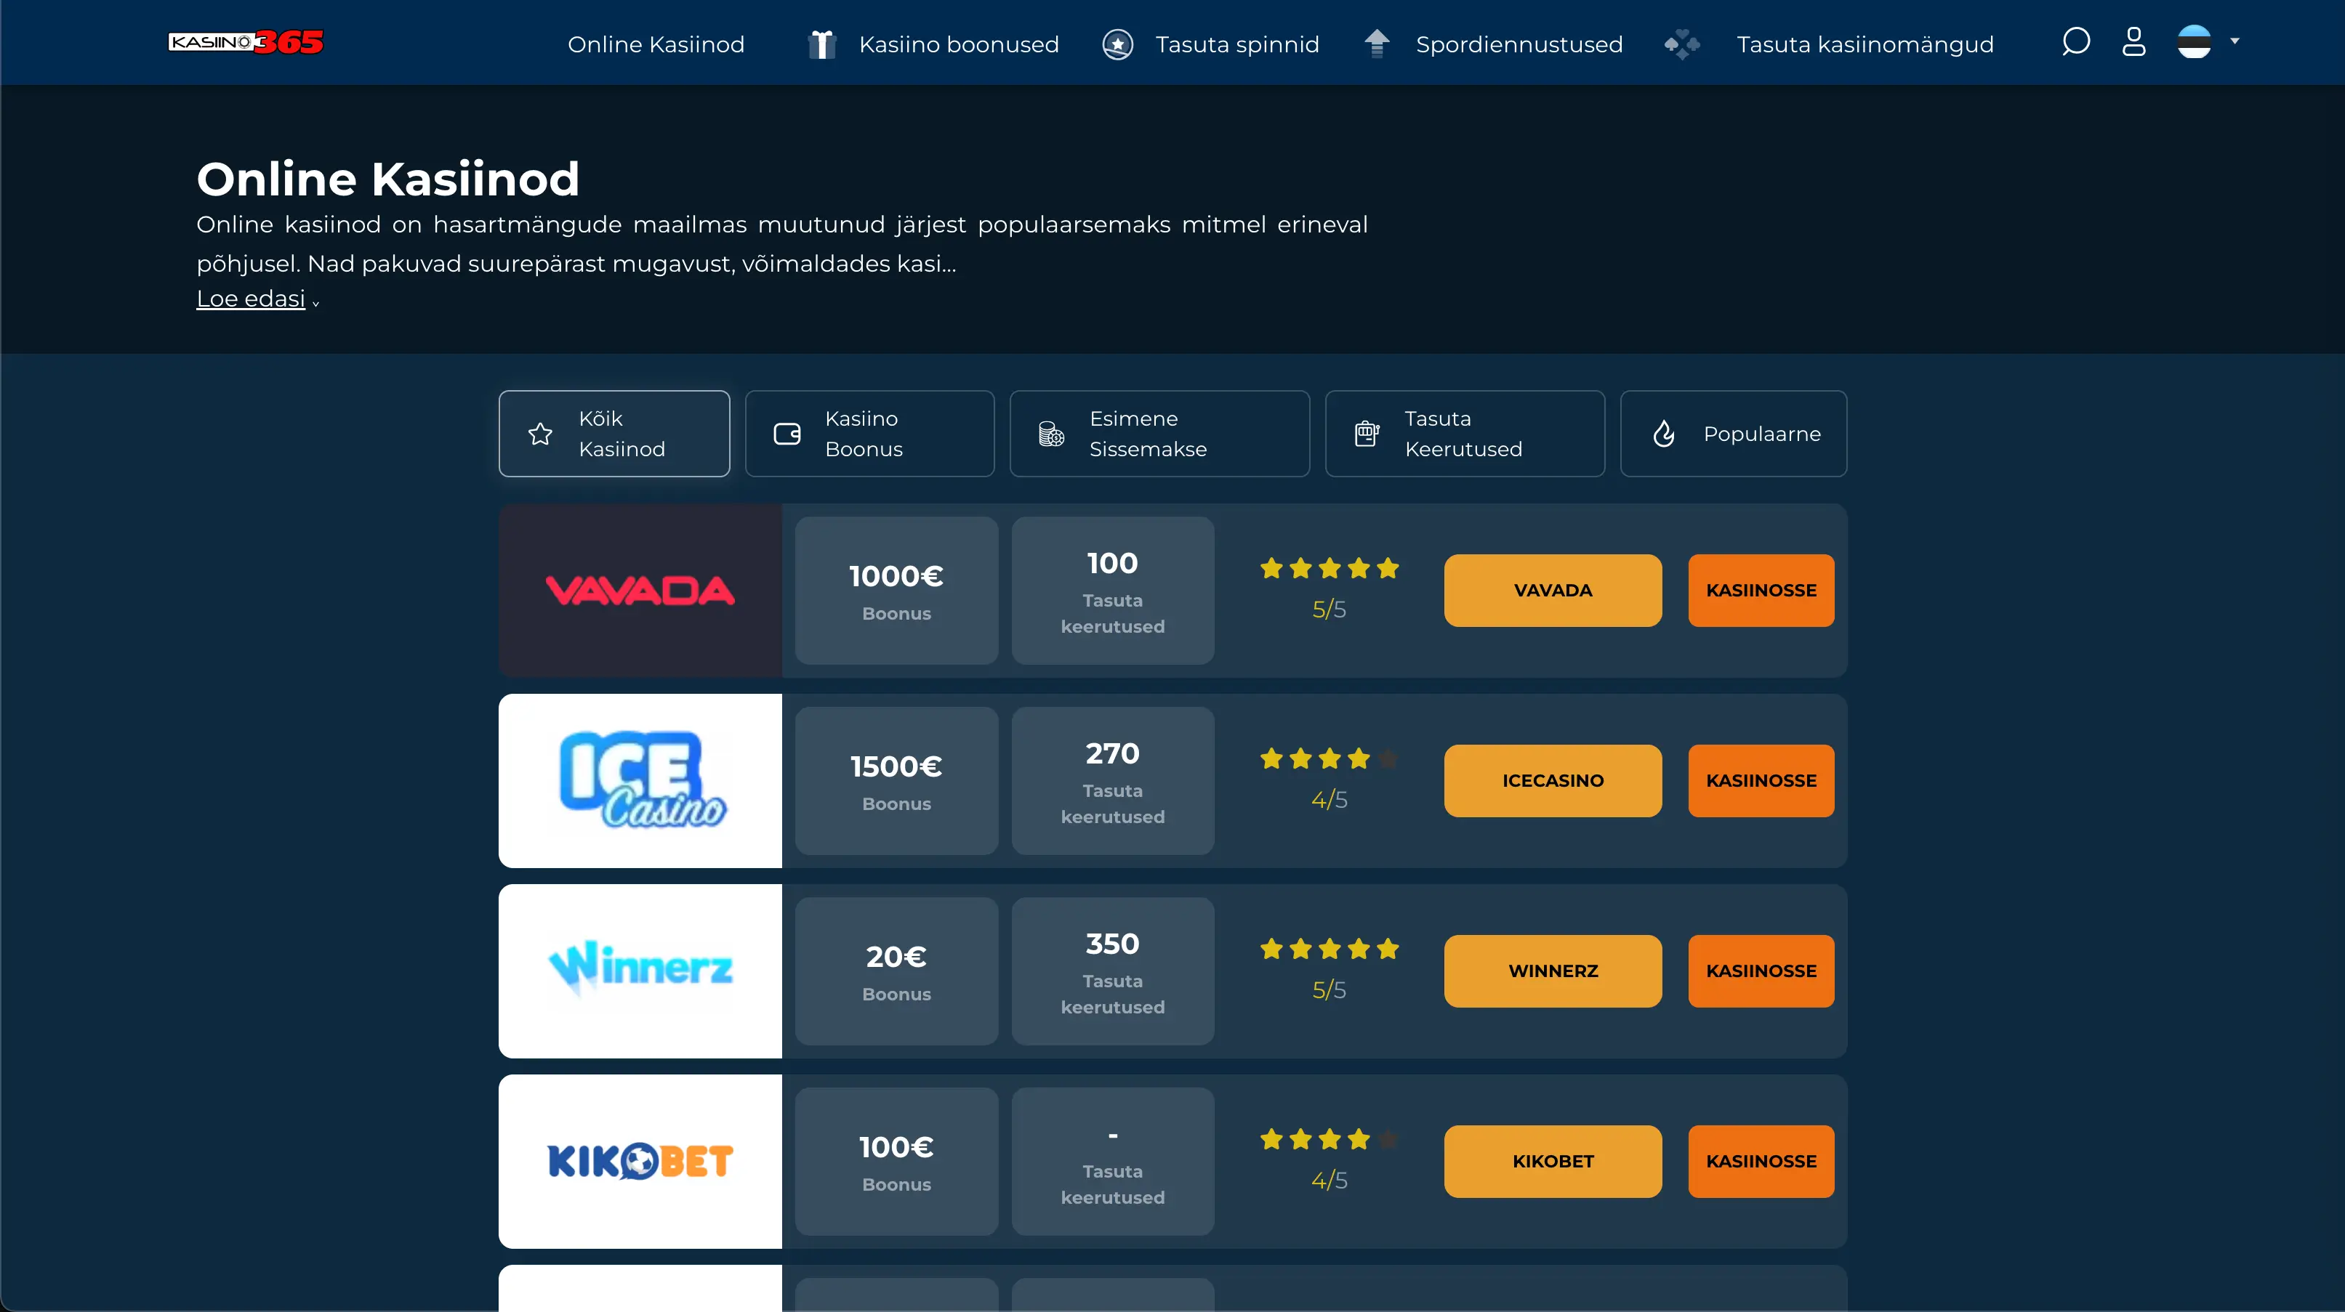Select the Kasiino Boonus filter tab
Screen dimensions: 2345x1312
(869, 434)
